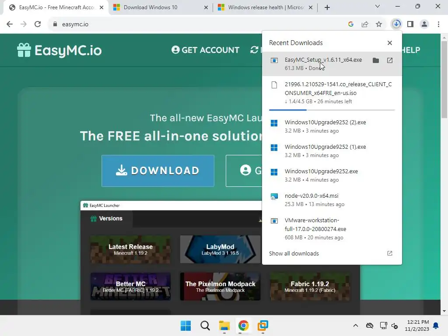The image size is (448, 336).
Task: Click the cloud sync tray icon
Action: click(x=370, y=325)
